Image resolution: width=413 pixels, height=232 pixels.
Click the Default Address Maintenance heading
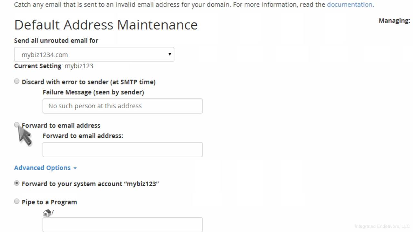106,25
